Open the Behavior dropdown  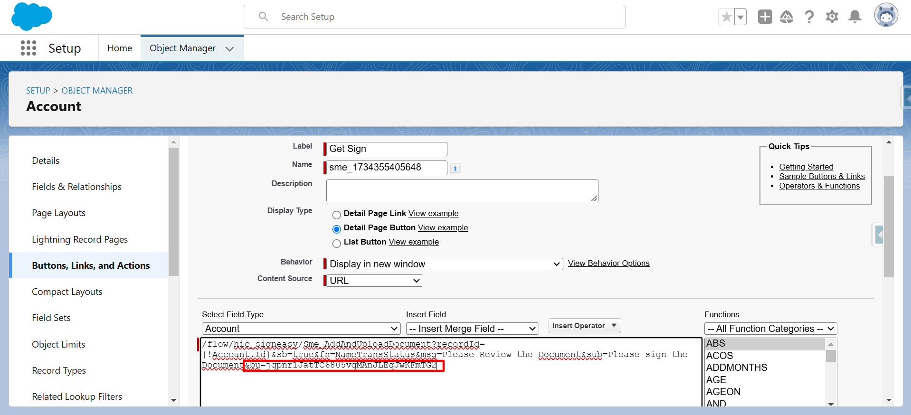tap(445, 264)
